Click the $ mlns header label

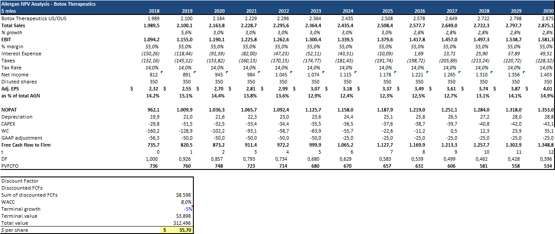pos(9,11)
